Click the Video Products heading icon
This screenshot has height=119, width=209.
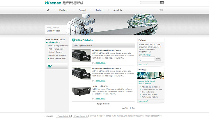(73, 40)
